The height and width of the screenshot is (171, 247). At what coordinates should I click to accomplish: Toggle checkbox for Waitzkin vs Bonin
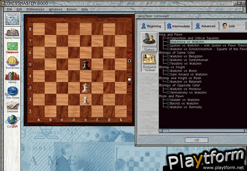pos(168,71)
